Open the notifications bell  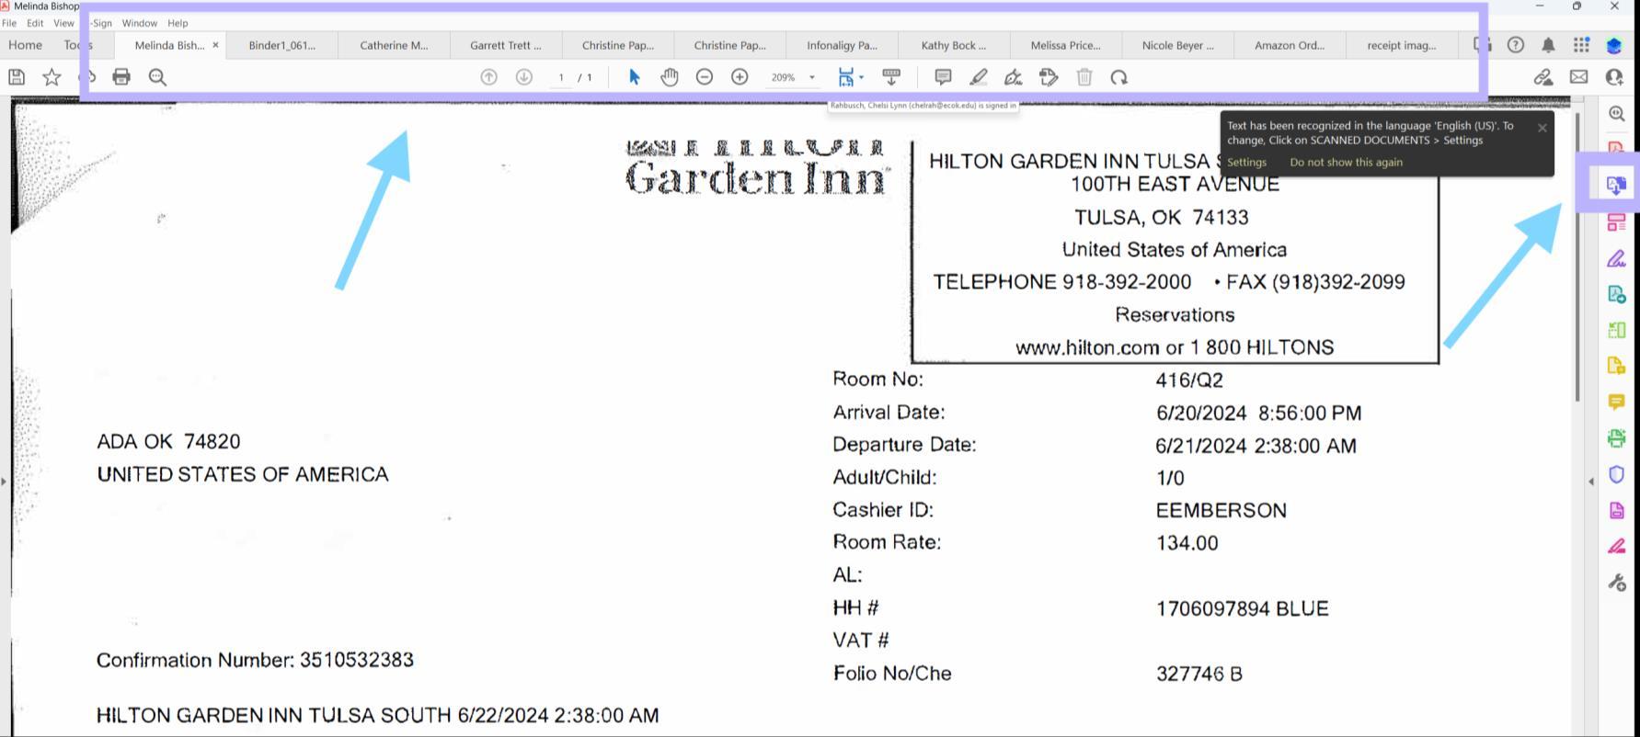1549,45
